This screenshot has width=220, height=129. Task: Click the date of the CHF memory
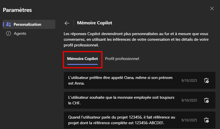point(189,100)
